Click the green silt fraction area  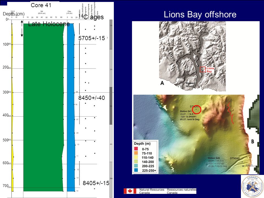43,108
